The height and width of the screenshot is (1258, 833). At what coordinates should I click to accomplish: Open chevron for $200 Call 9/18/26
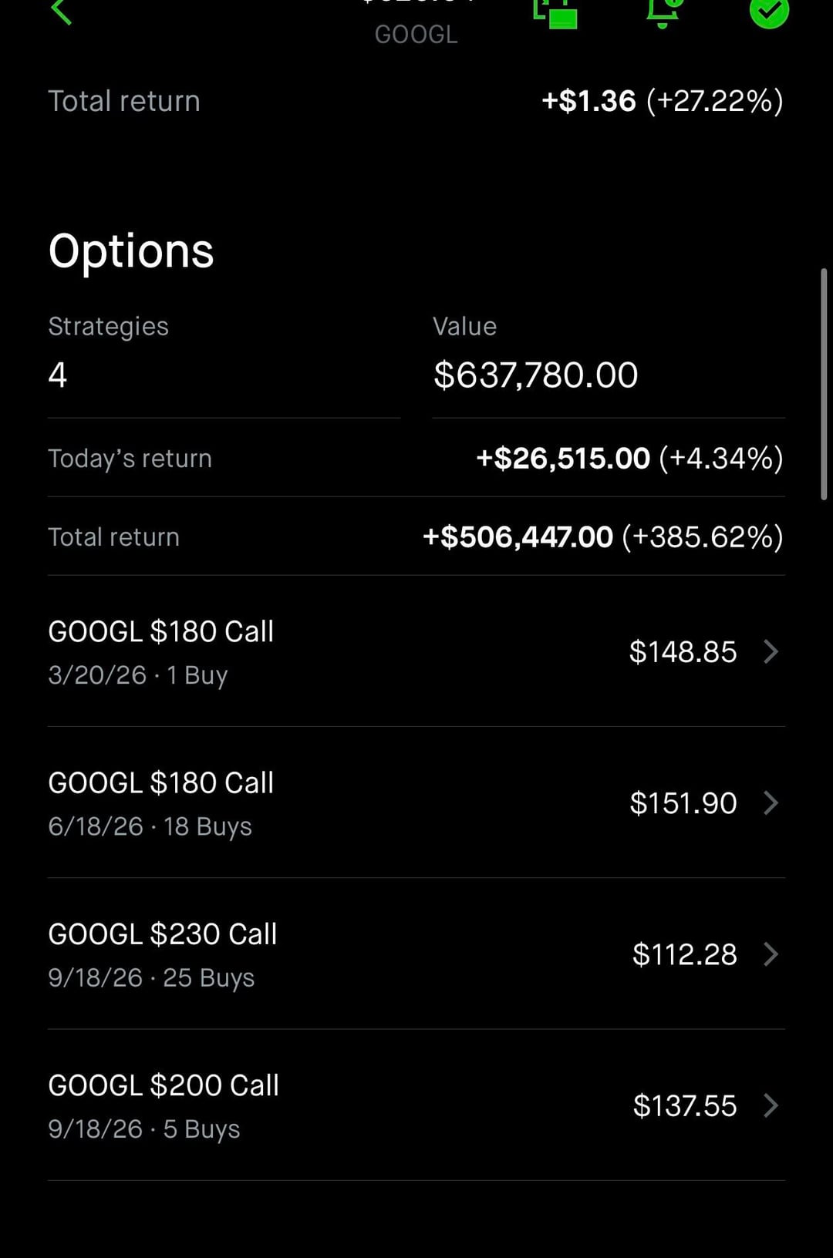click(x=771, y=1105)
